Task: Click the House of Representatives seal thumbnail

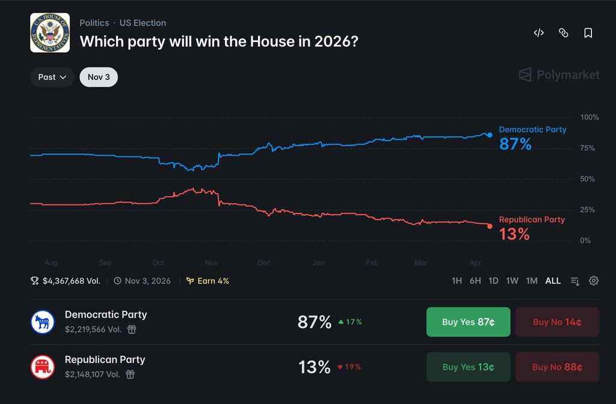Action: click(50, 32)
